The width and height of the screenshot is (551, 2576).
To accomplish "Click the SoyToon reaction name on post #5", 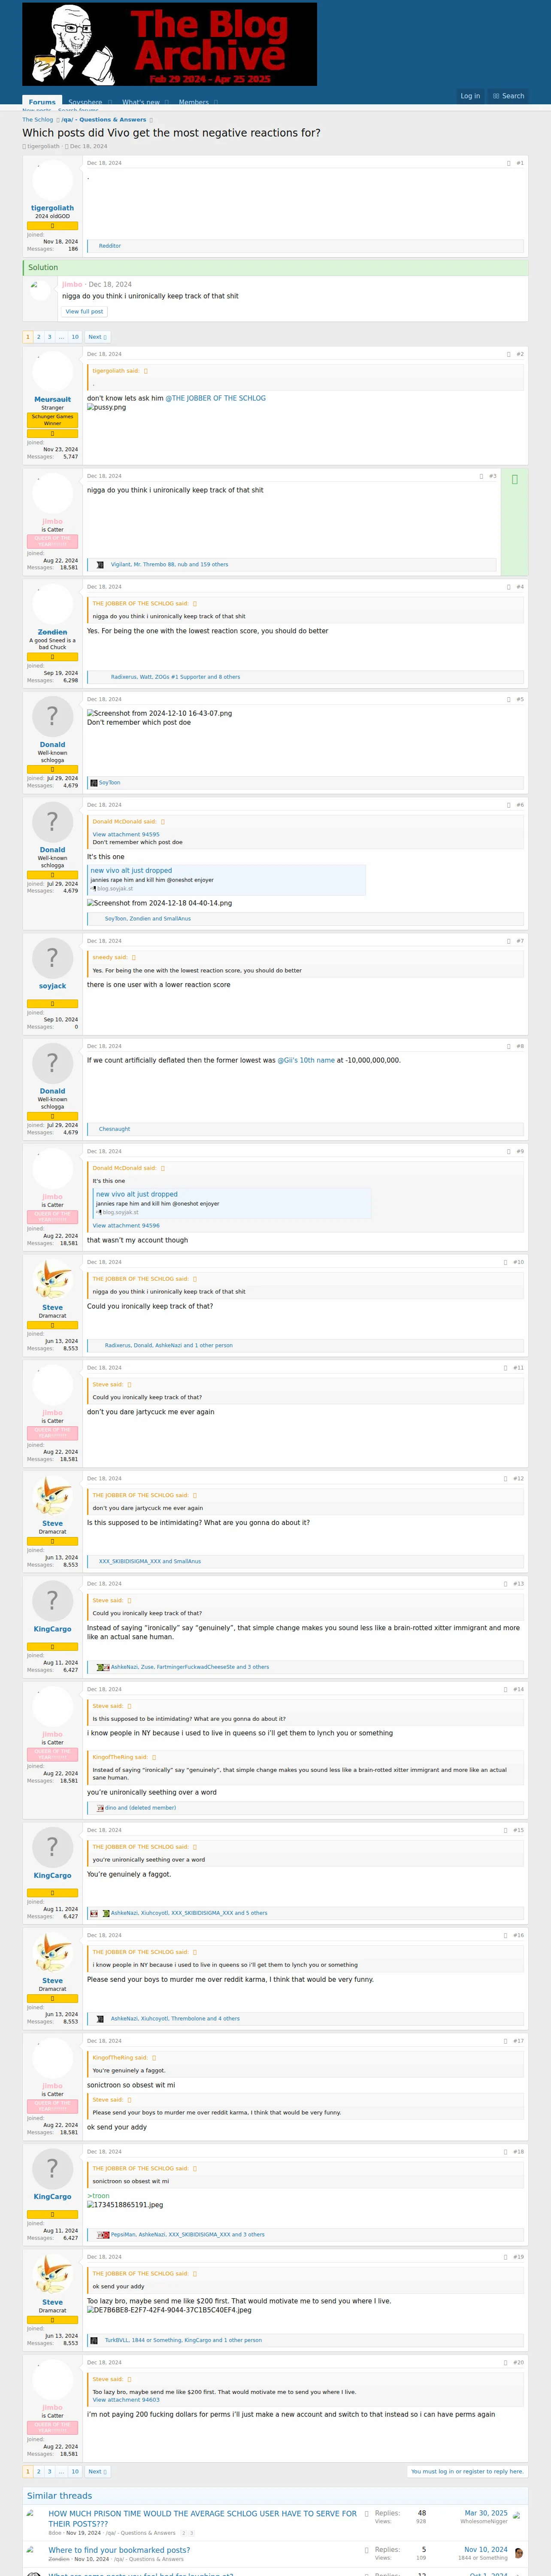I will (109, 783).
